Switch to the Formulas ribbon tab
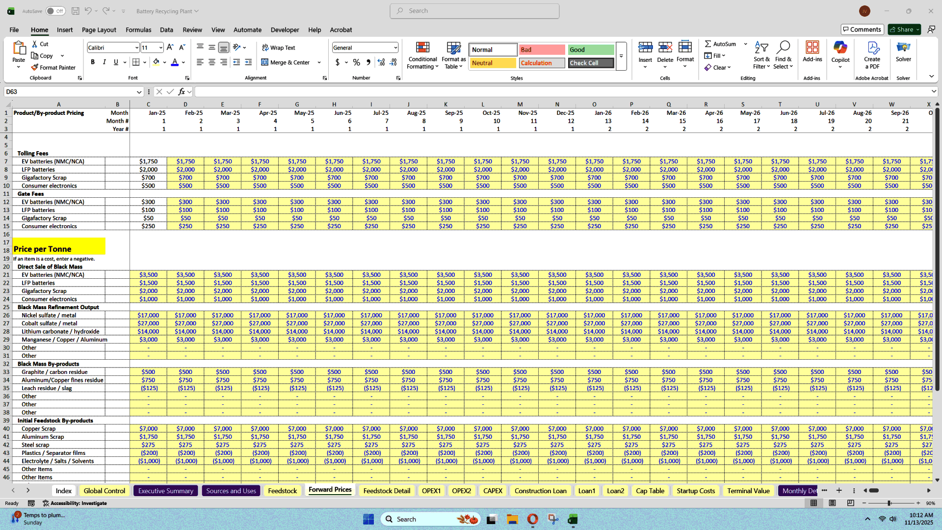 point(138,29)
